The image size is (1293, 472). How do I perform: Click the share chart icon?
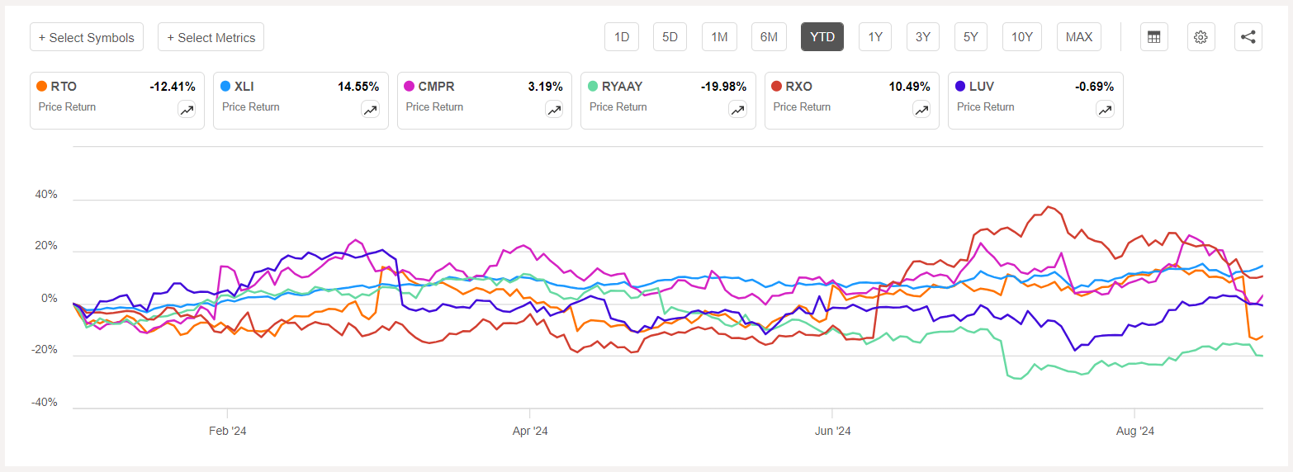pos(1248,37)
